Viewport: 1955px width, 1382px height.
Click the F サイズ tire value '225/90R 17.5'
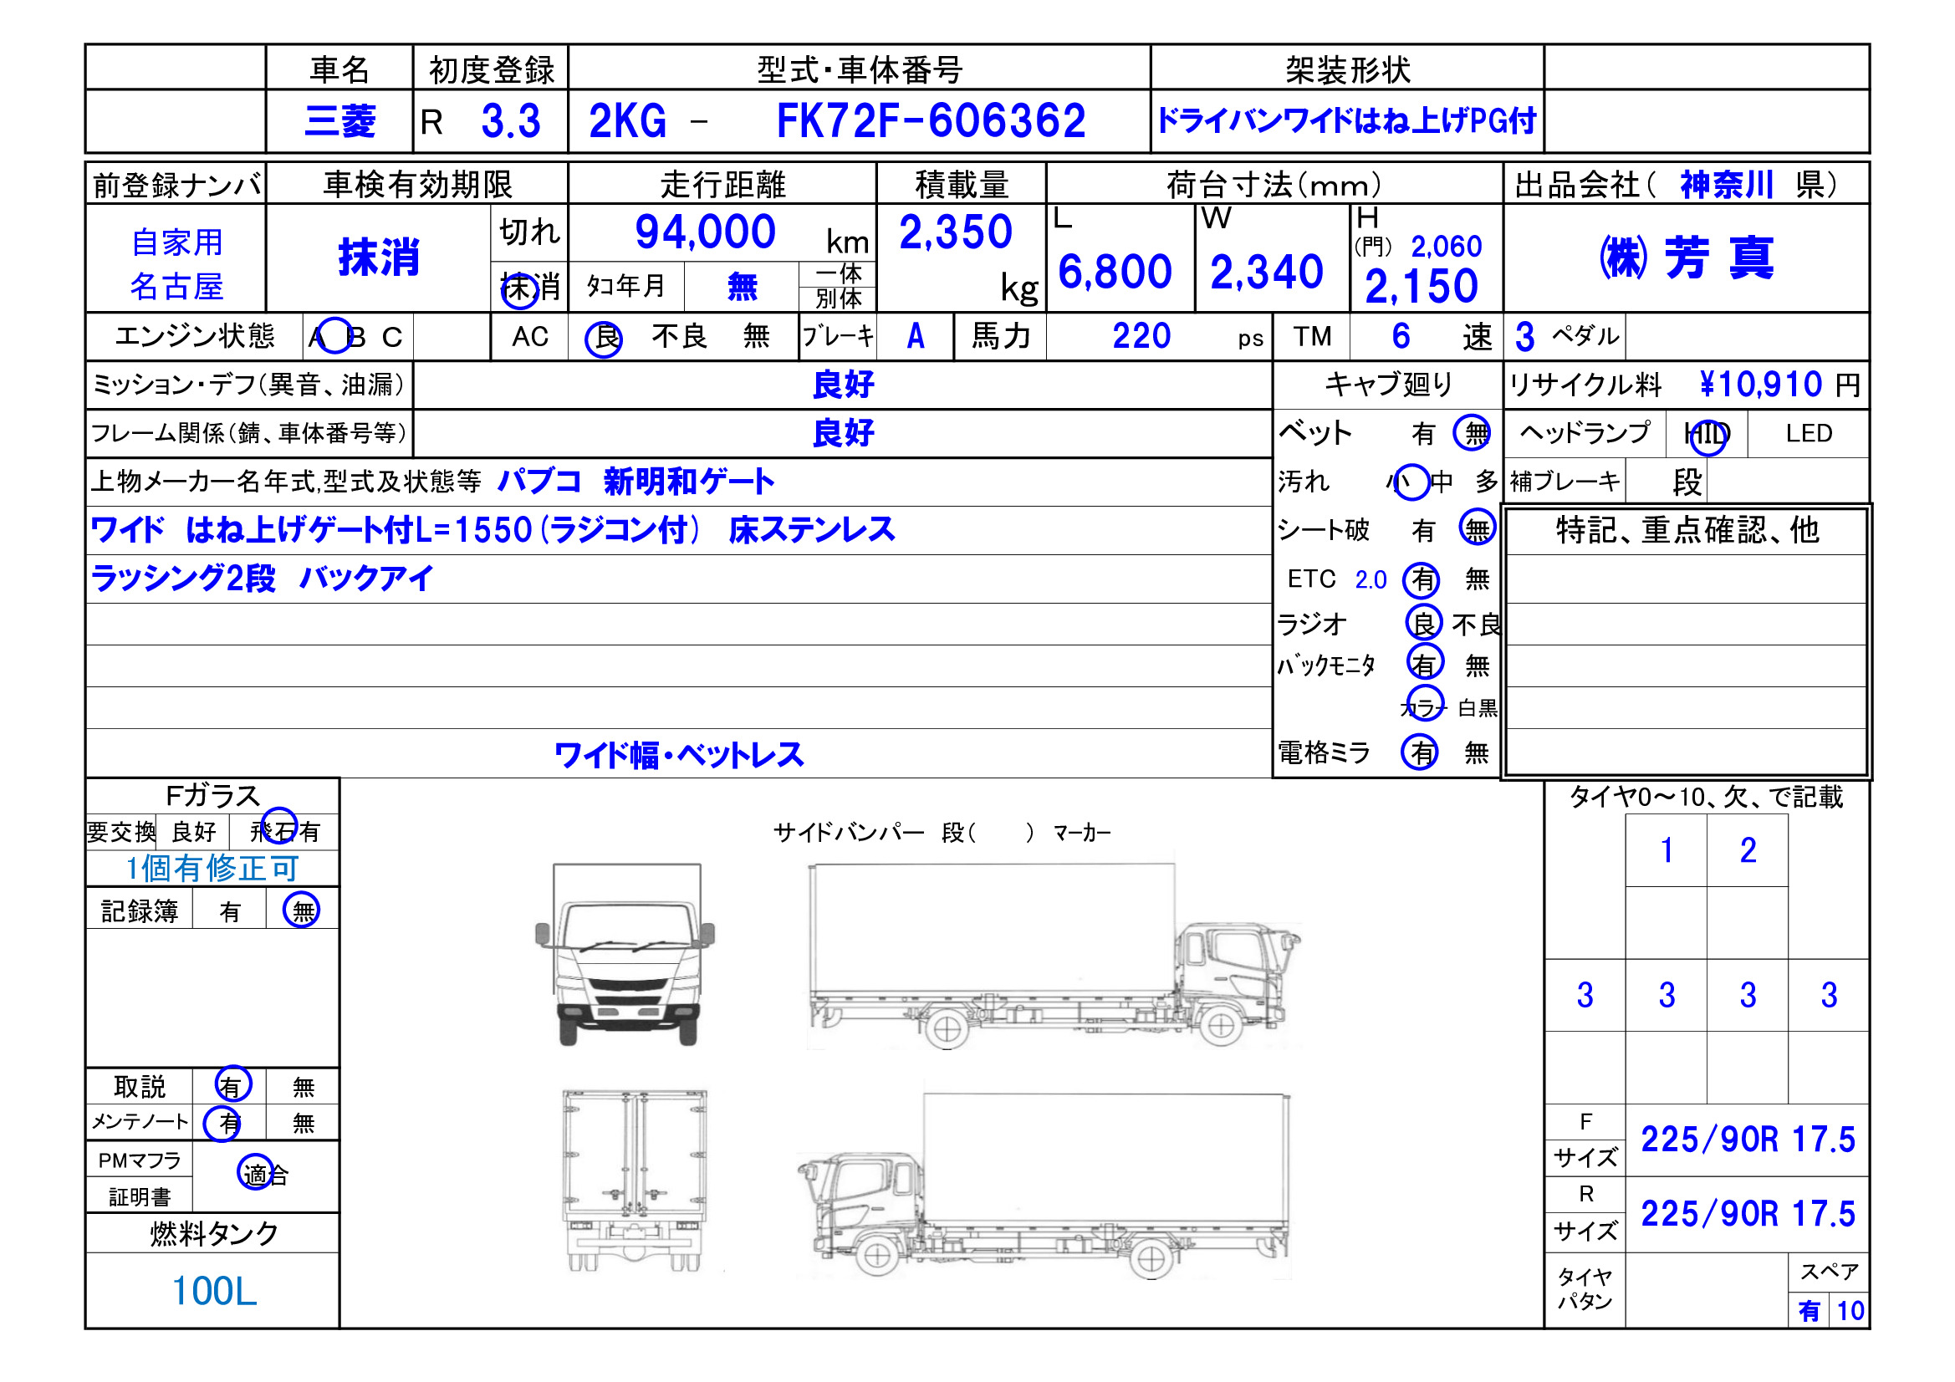point(1748,1140)
